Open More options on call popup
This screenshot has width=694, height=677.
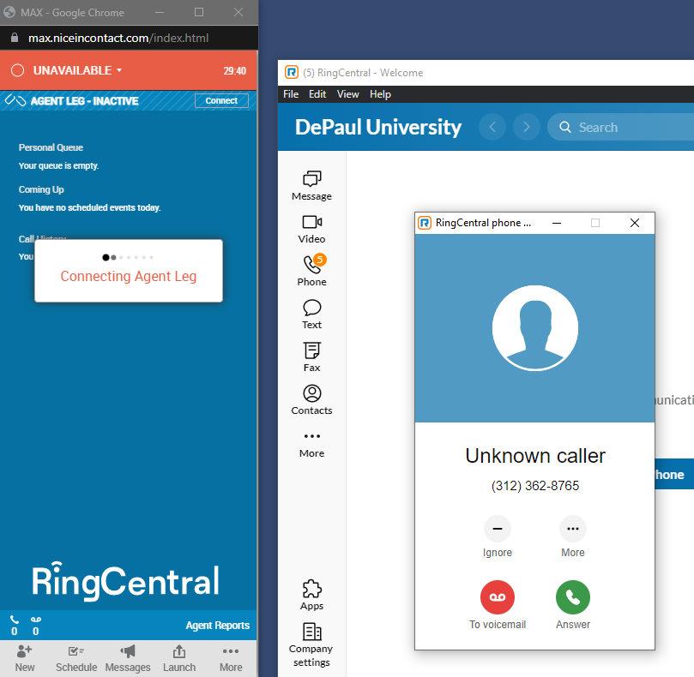click(572, 529)
